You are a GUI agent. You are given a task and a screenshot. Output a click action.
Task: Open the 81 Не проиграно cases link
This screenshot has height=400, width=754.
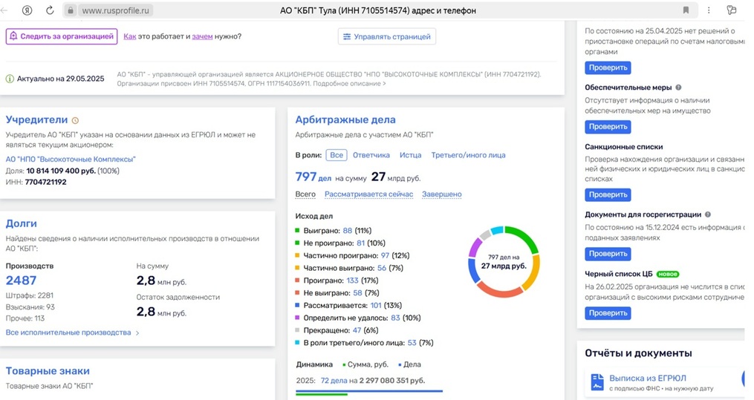click(360, 243)
